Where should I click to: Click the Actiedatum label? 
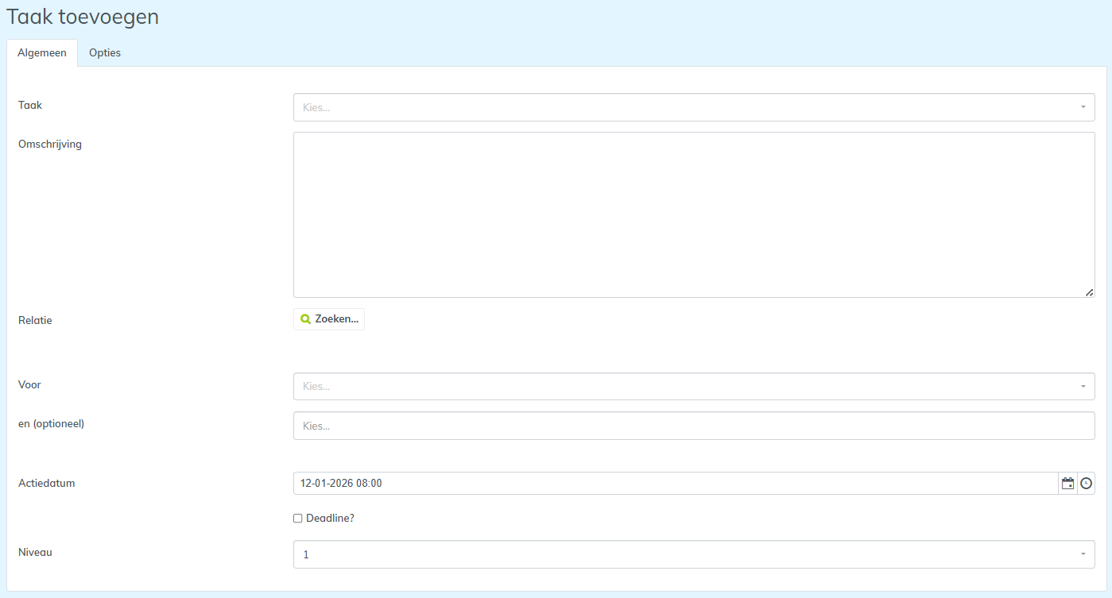pos(47,483)
